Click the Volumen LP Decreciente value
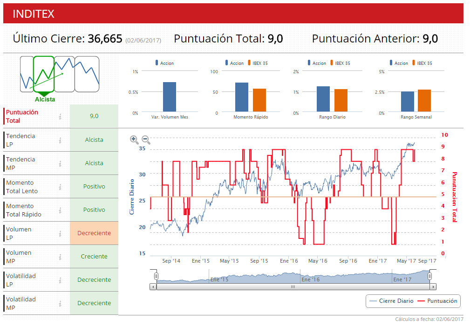 point(94,233)
